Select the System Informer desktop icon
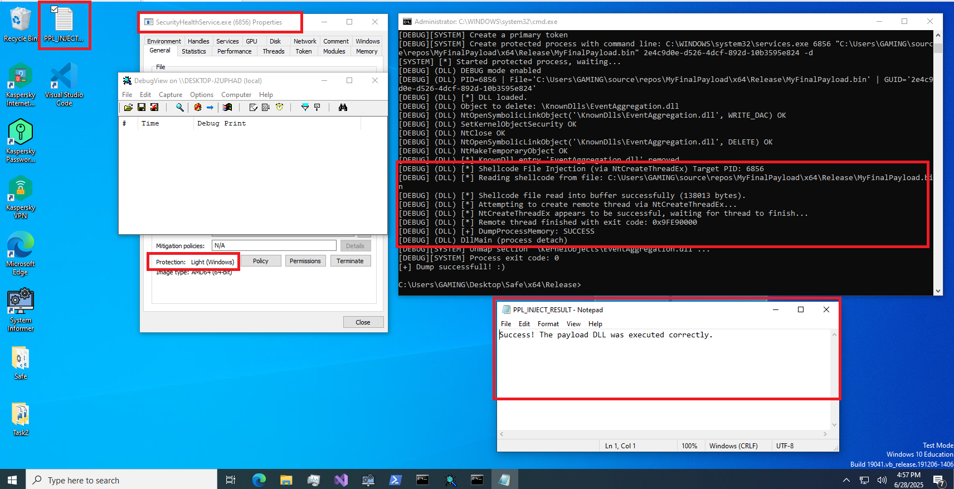 point(21,310)
